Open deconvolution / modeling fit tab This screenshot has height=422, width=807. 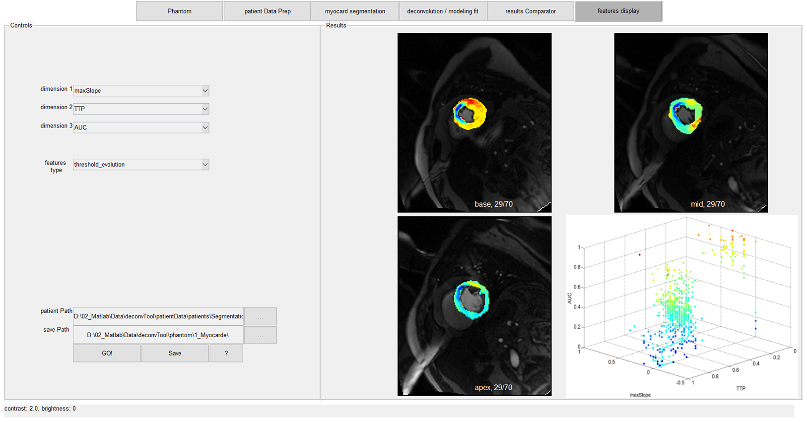[443, 11]
